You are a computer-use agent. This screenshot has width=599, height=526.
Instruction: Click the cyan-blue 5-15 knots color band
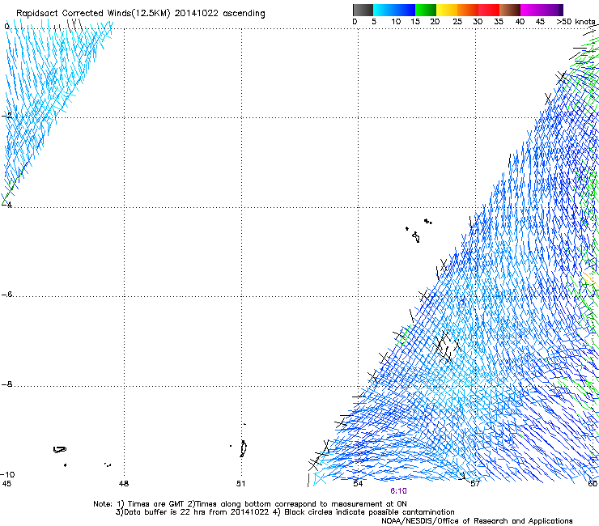pos(394,10)
